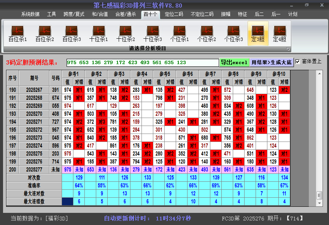Open the 个位杀2 analysis tool
Image resolution: width=329 pixels, height=225 pixels.
[x=206, y=32]
